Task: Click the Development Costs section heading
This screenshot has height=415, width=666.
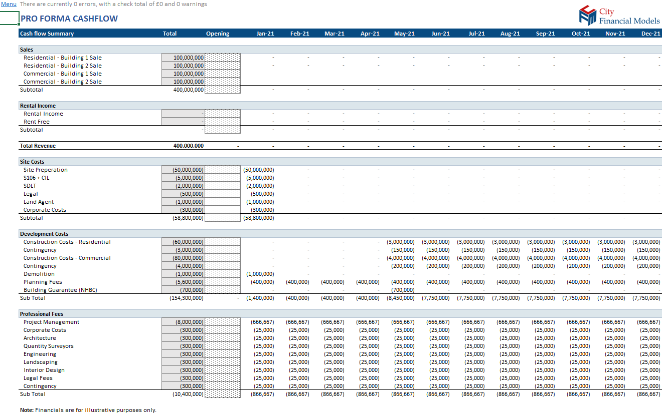Action: 44,234
